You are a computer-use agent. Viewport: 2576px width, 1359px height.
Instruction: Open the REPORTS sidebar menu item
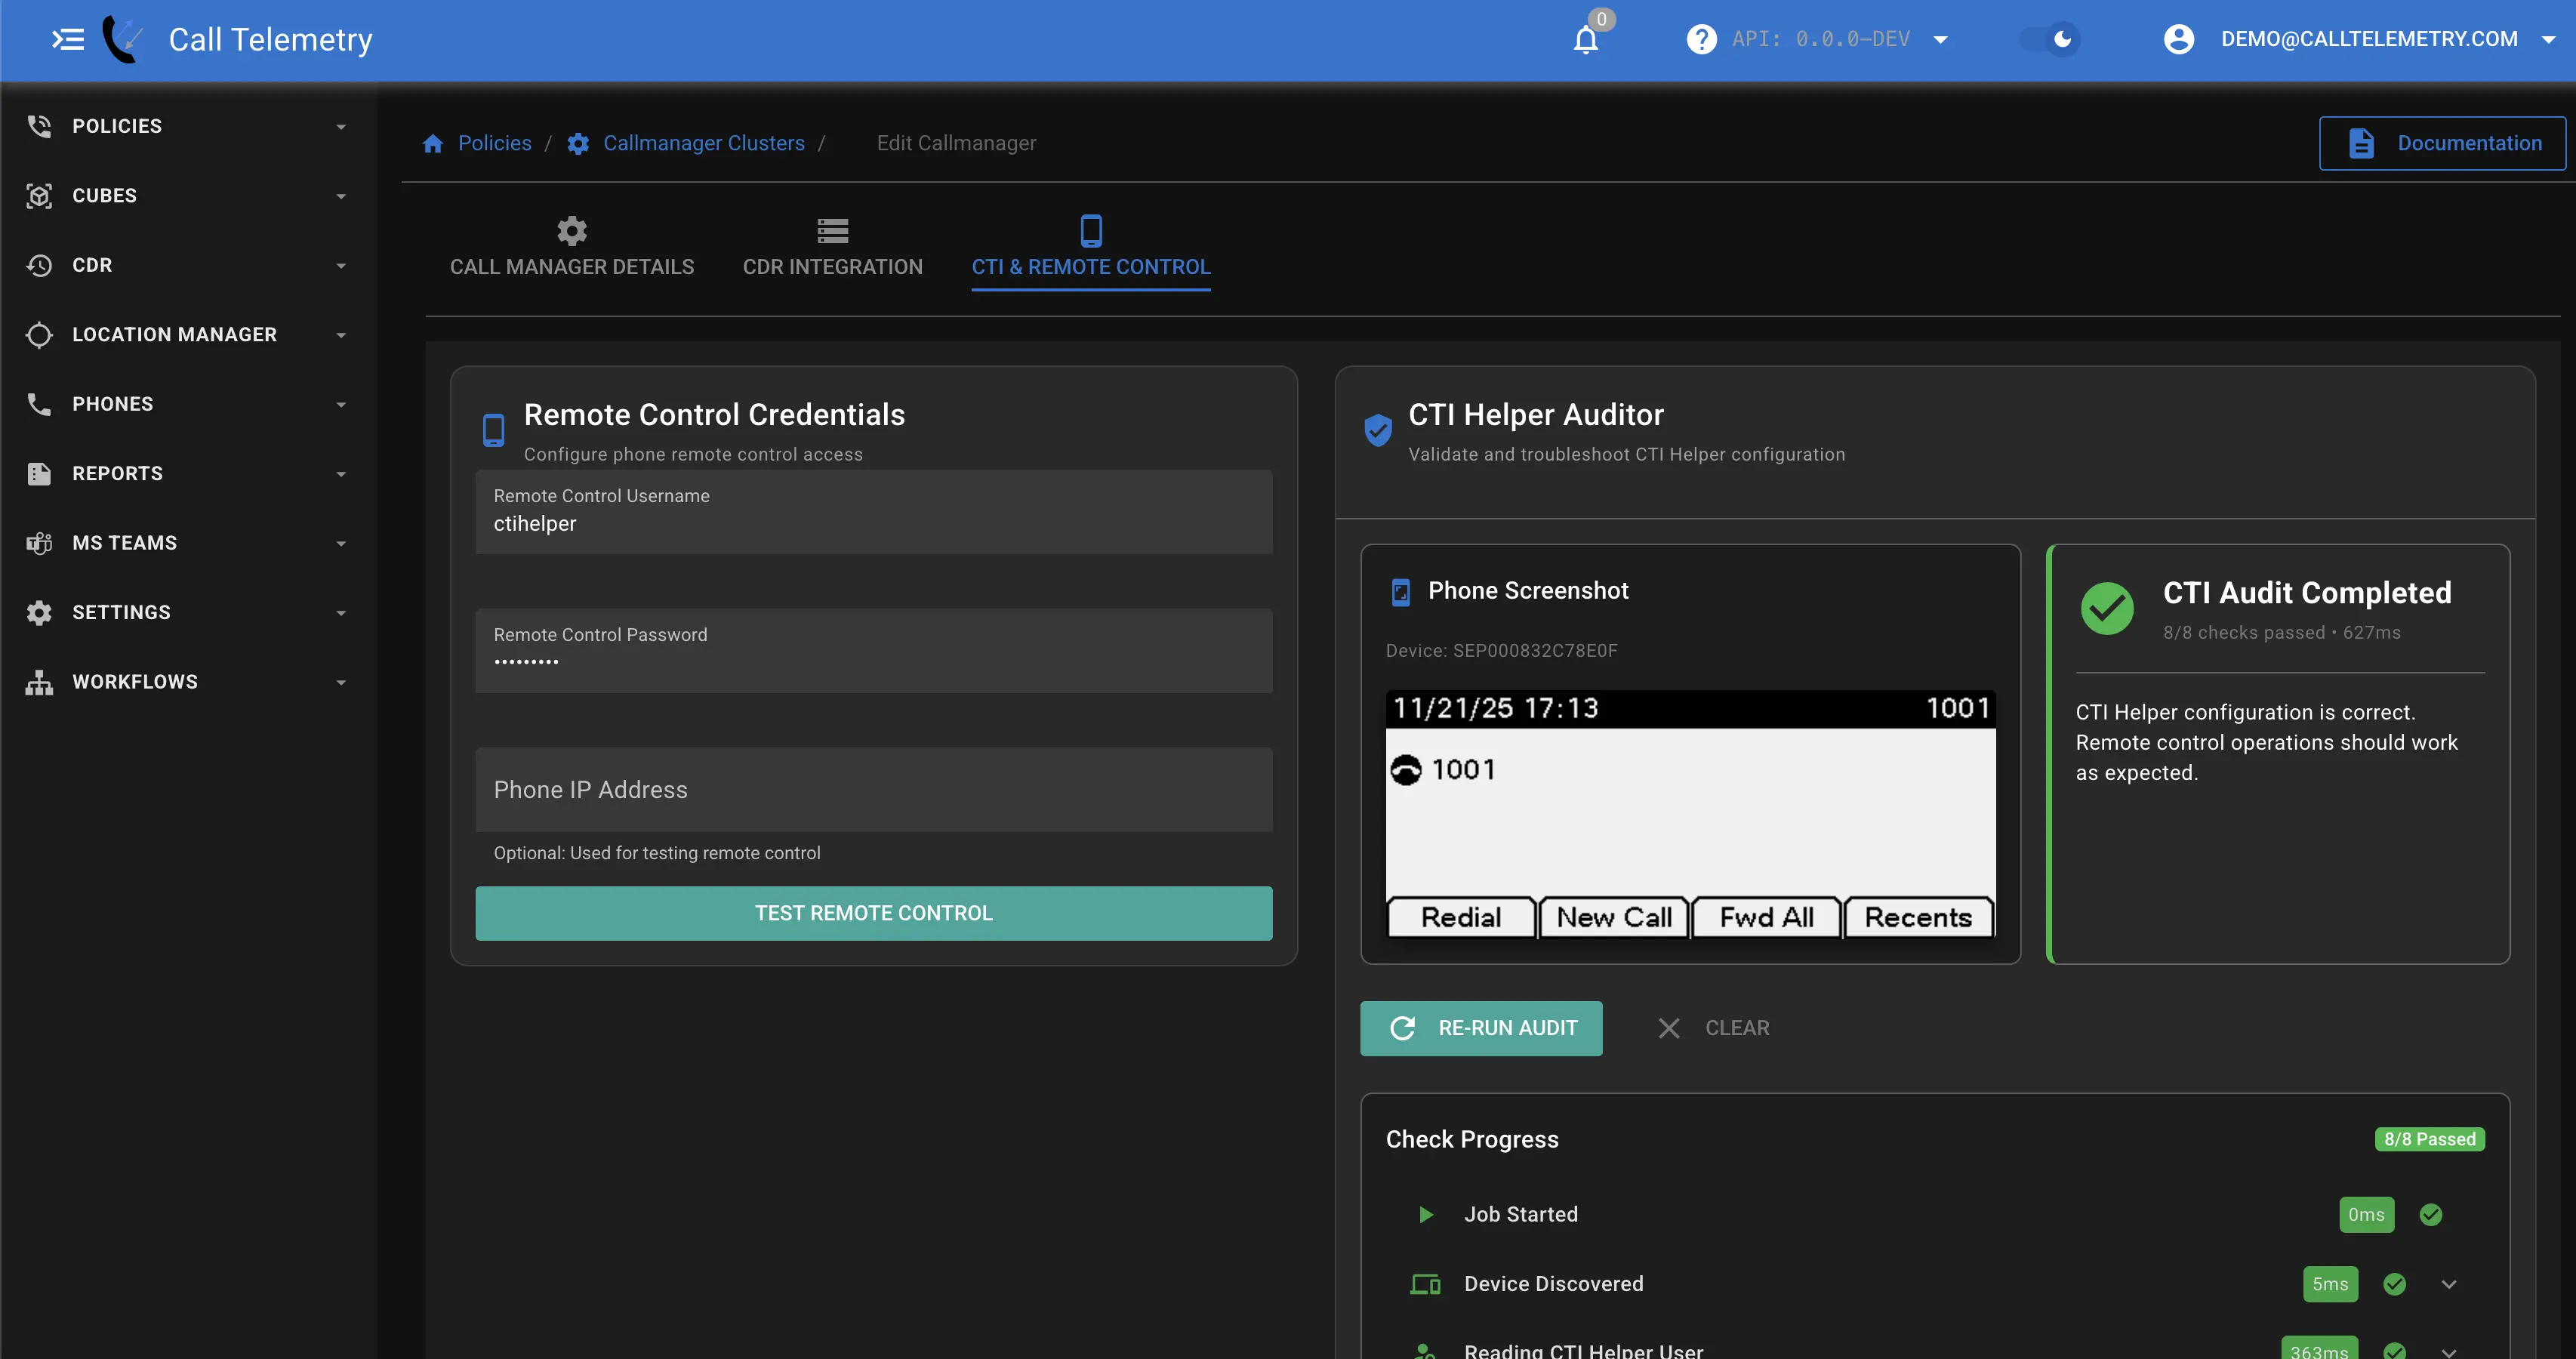tap(188, 473)
